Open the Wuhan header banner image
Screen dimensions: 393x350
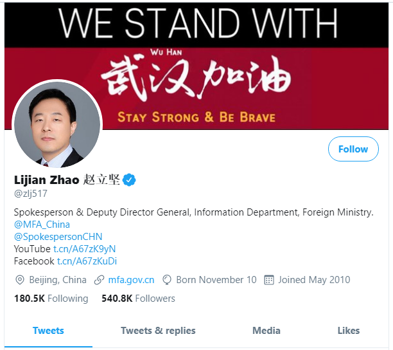pyautogui.click(x=197, y=66)
